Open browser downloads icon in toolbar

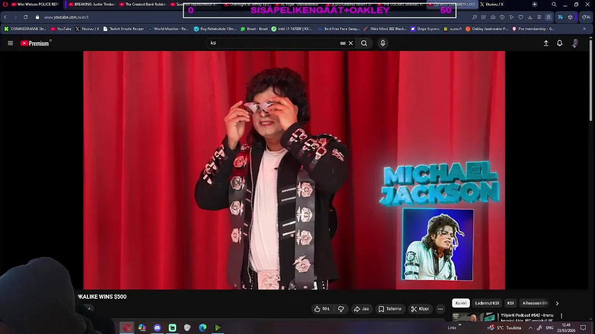click(x=530, y=17)
